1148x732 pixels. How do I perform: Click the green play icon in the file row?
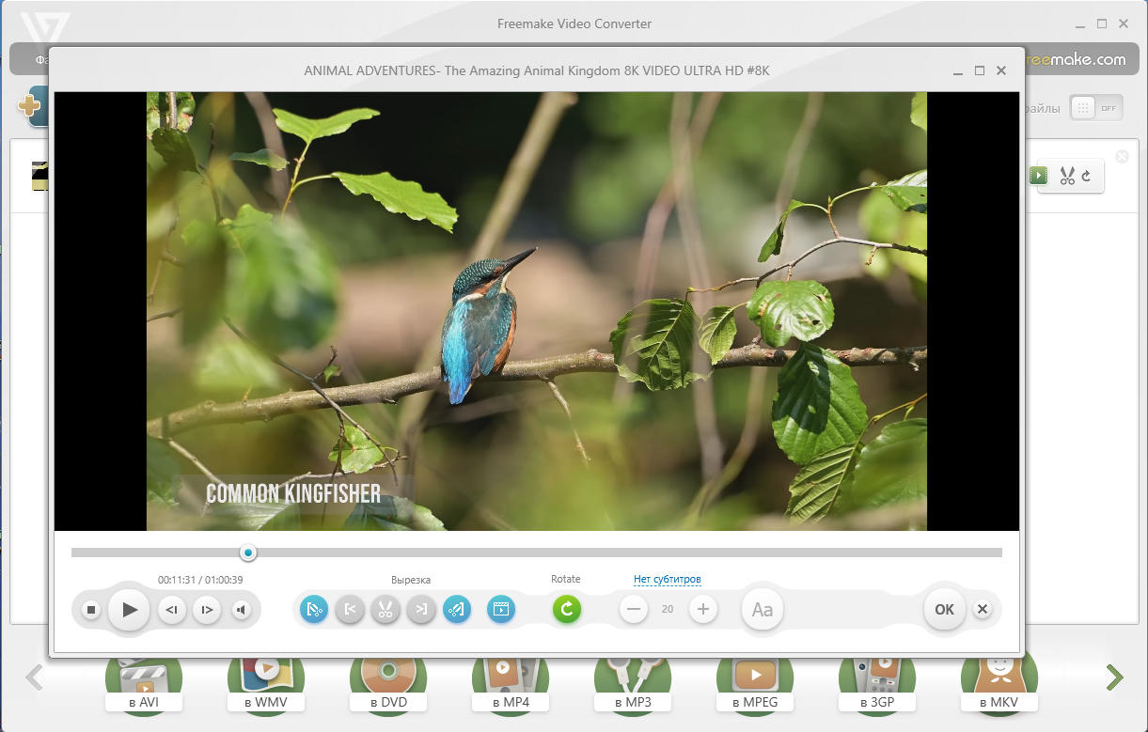tap(1038, 176)
